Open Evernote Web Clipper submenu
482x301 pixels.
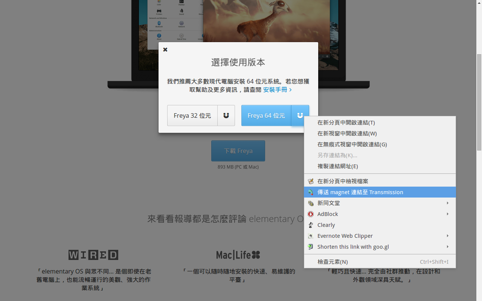tap(380, 236)
